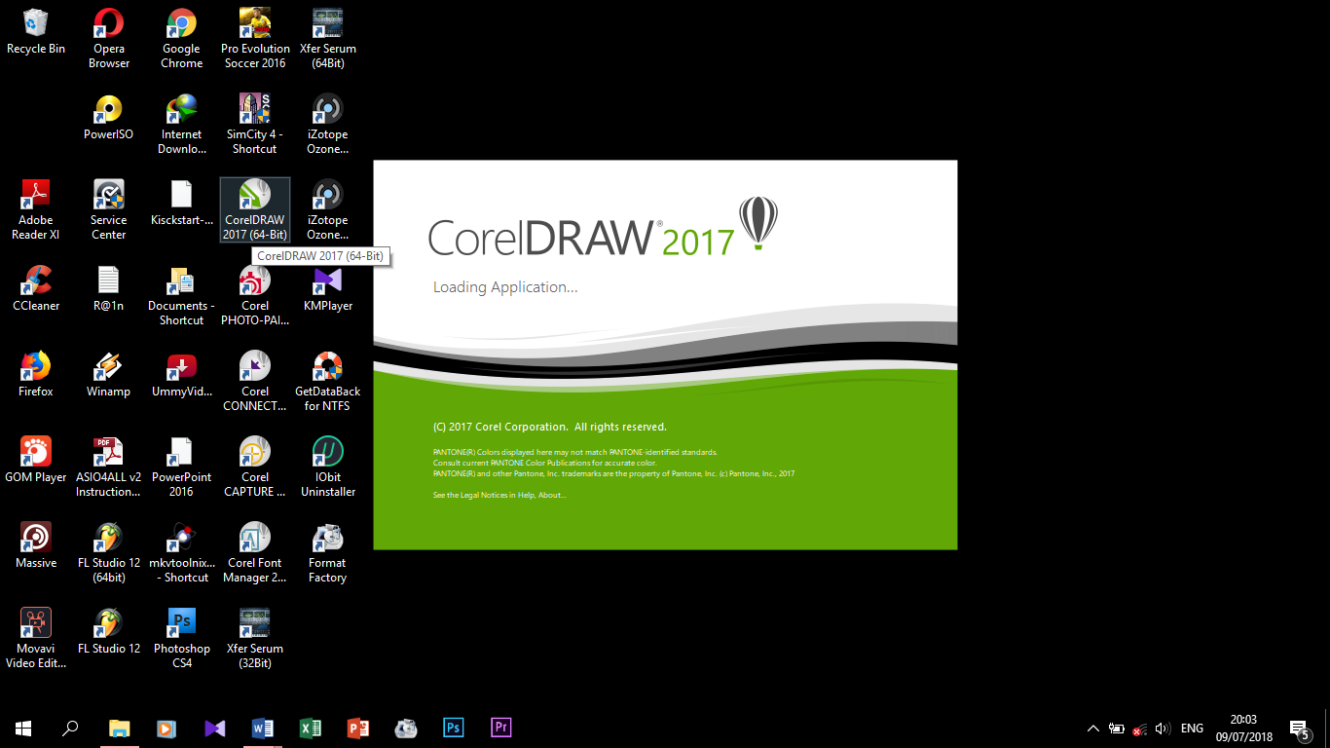Select the Format Factory desktop icon
Viewport: 1330px width, 748px height.
(x=327, y=553)
